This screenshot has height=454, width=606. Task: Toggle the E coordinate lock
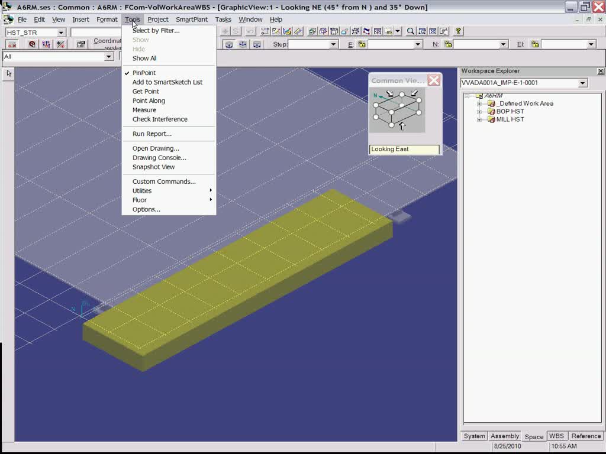[362, 44]
